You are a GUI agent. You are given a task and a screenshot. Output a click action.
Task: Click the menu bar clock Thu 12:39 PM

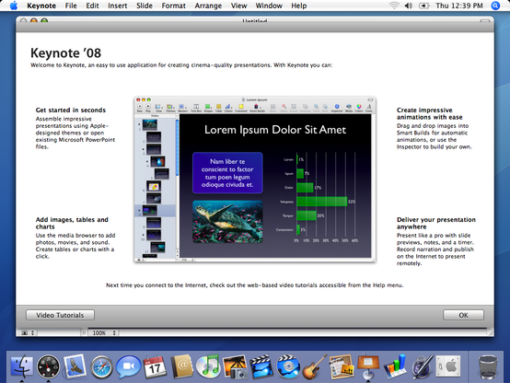tap(459, 6)
